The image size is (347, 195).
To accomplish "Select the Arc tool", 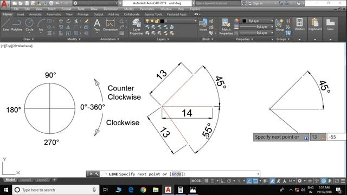I will tap(41, 25).
